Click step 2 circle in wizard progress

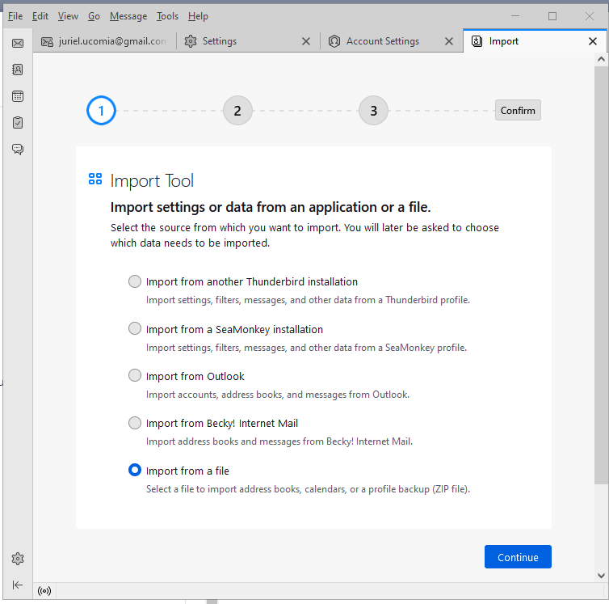[237, 111]
